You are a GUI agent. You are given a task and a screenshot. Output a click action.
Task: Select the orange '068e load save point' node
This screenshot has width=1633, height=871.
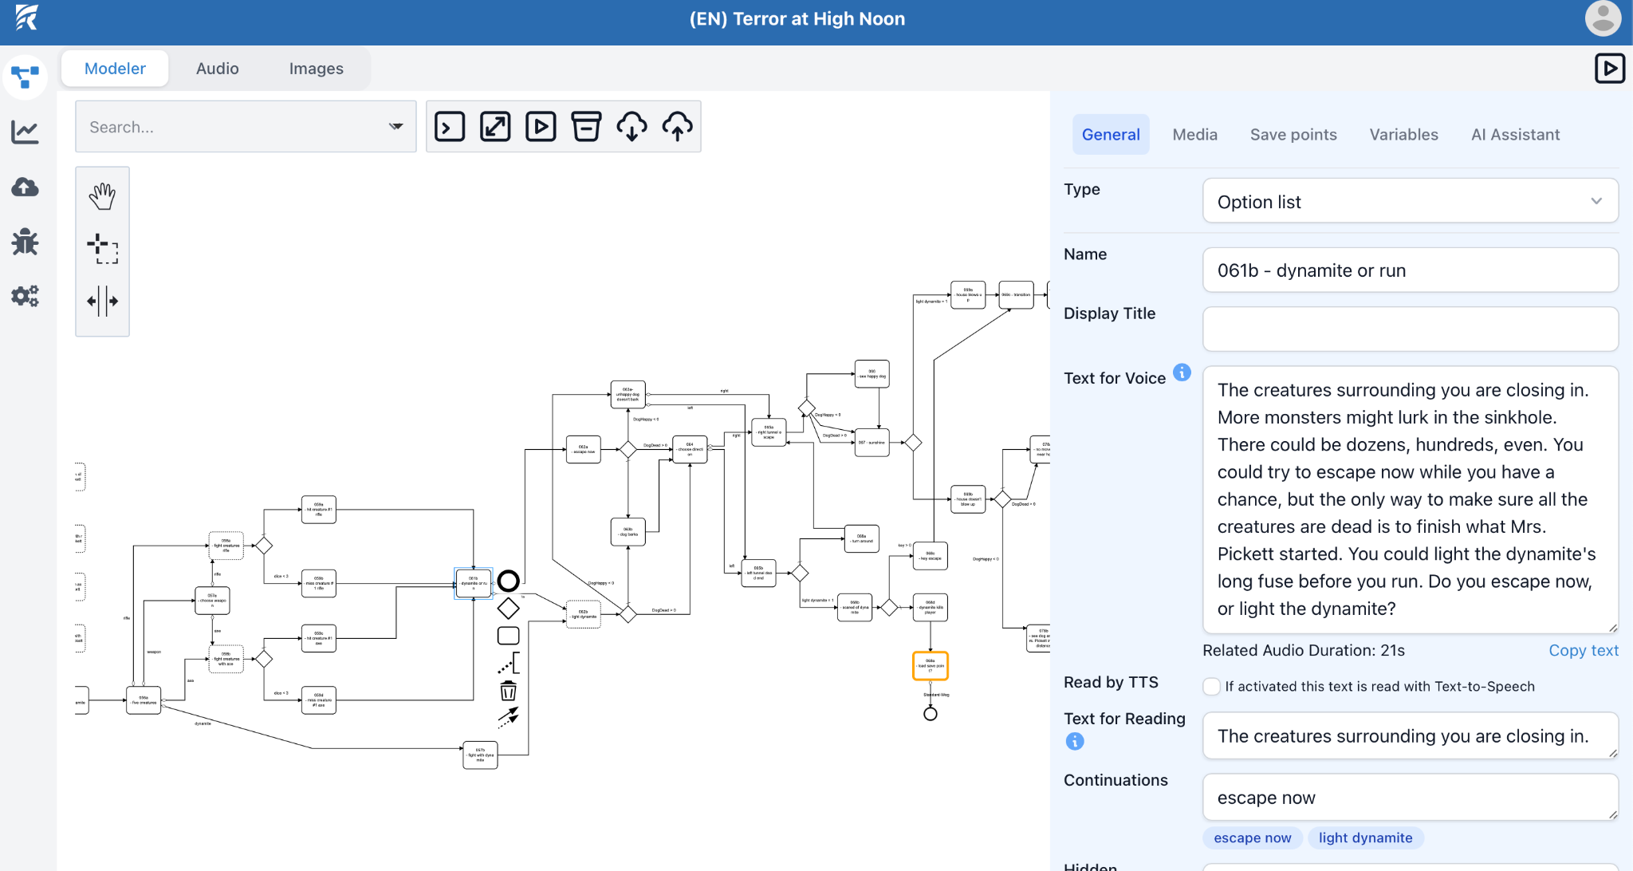pos(930,666)
